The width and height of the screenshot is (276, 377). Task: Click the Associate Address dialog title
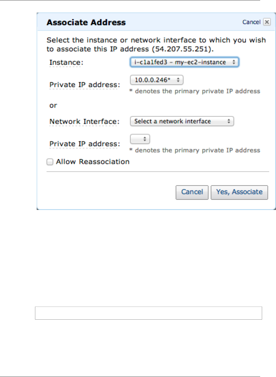coord(86,22)
